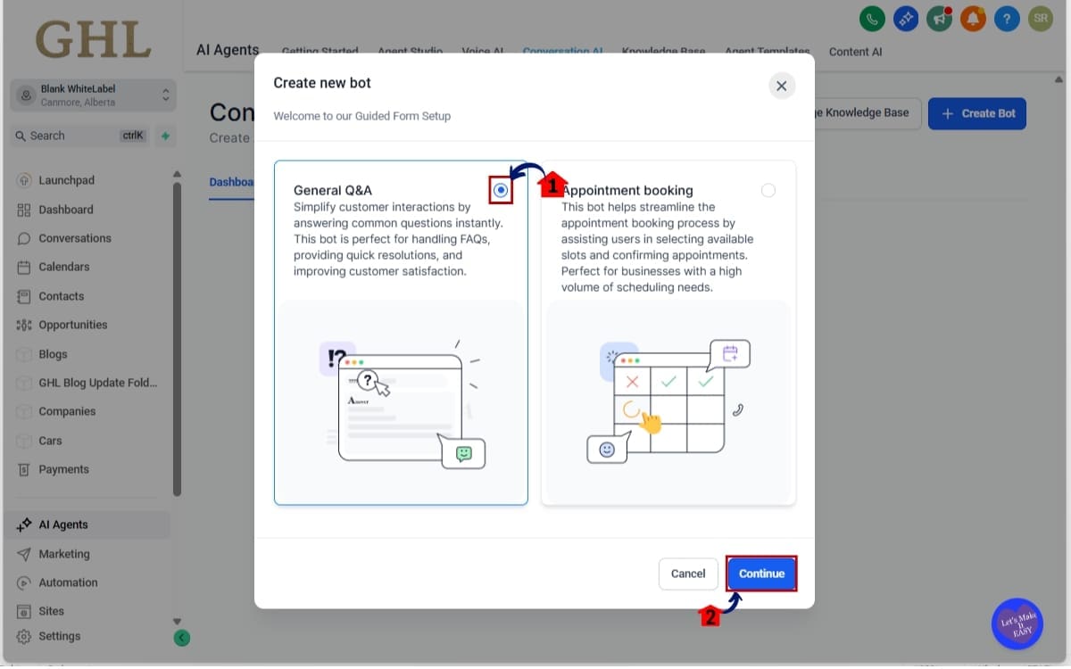This screenshot has width=1071, height=669.
Task: Open the notifications bell icon
Action: coord(973,19)
